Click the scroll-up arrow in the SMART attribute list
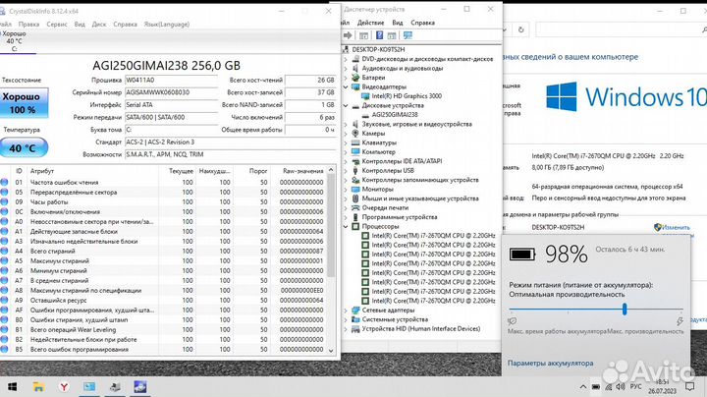707x397 pixels. pos(331,170)
